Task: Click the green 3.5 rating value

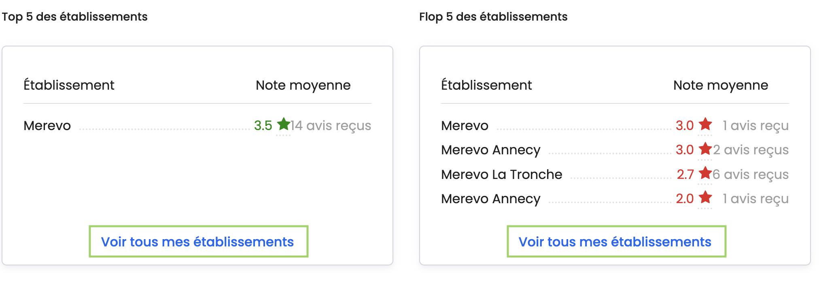Action: click(263, 126)
